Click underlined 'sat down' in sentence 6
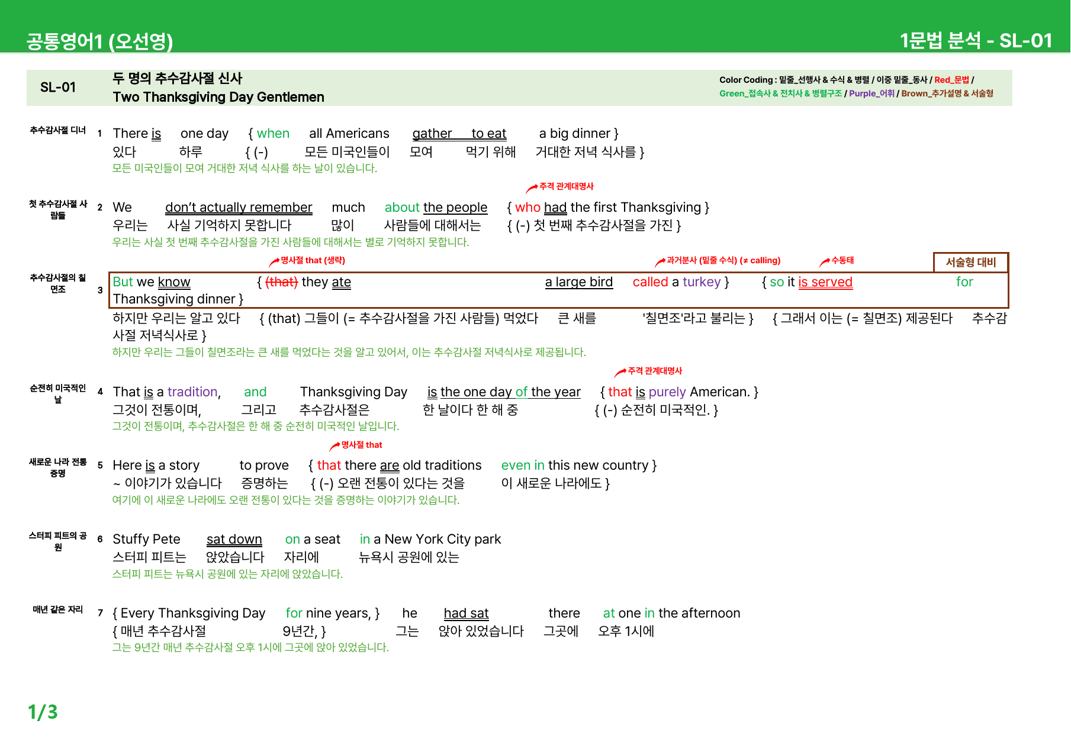This screenshot has width=1071, height=756. pos(234,539)
